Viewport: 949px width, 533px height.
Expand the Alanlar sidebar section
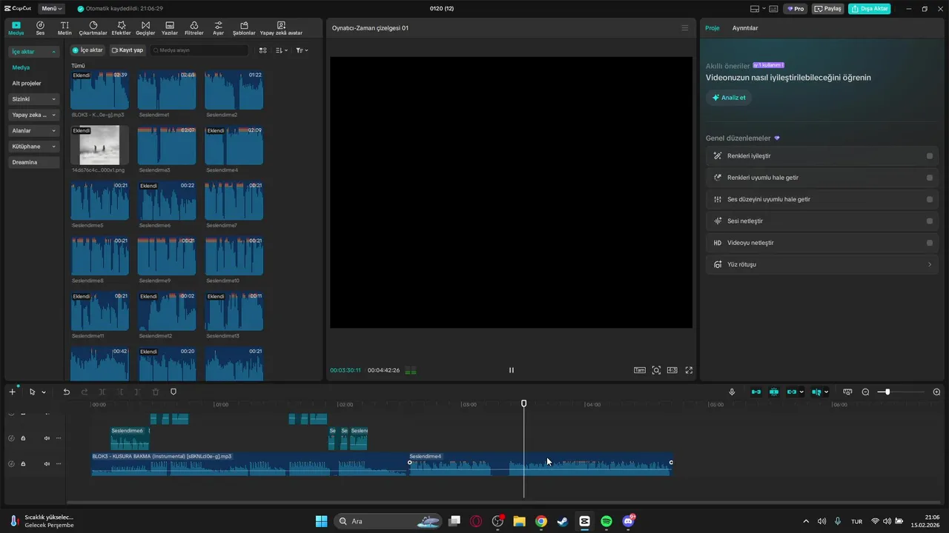click(34, 130)
